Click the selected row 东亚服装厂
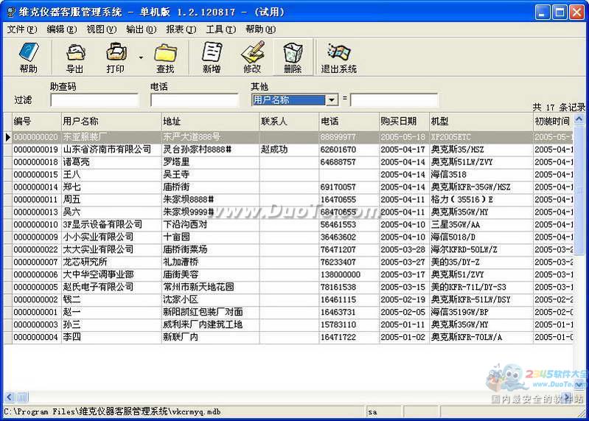This screenshot has width=589, height=421. [288, 137]
